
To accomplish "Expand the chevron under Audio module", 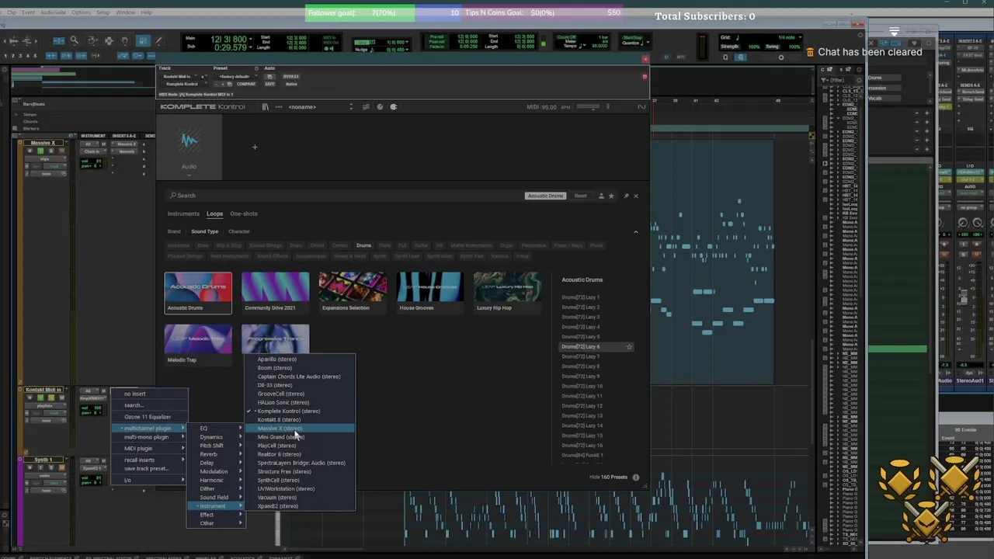I will click(189, 175).
